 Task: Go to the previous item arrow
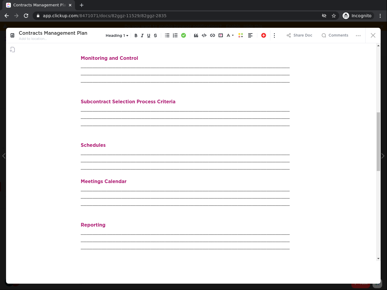pos(4,156)
